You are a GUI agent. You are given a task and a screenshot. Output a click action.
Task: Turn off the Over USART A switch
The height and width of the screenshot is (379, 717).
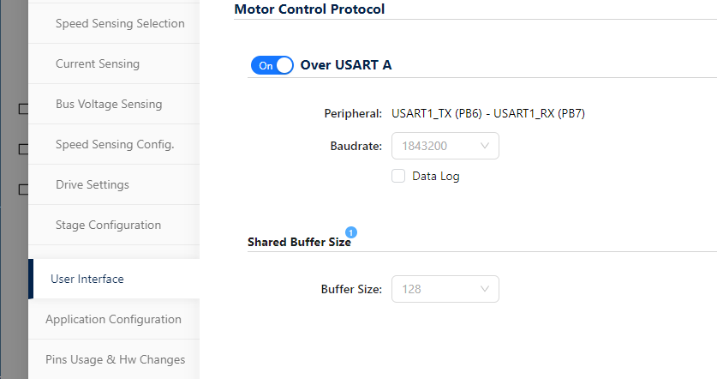pyautogui.click(x=272, y=65)
